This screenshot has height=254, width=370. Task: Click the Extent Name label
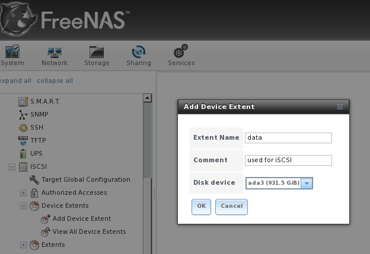216,137
